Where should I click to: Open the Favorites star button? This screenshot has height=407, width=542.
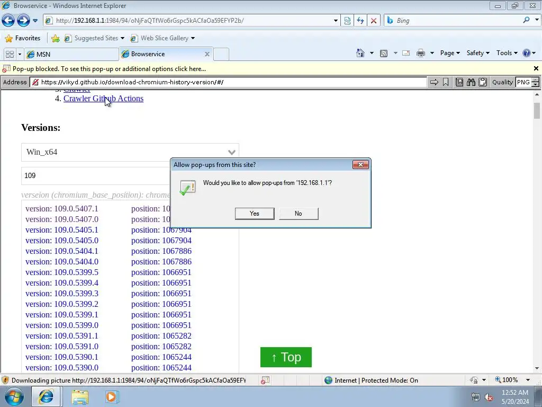[23, 38]
